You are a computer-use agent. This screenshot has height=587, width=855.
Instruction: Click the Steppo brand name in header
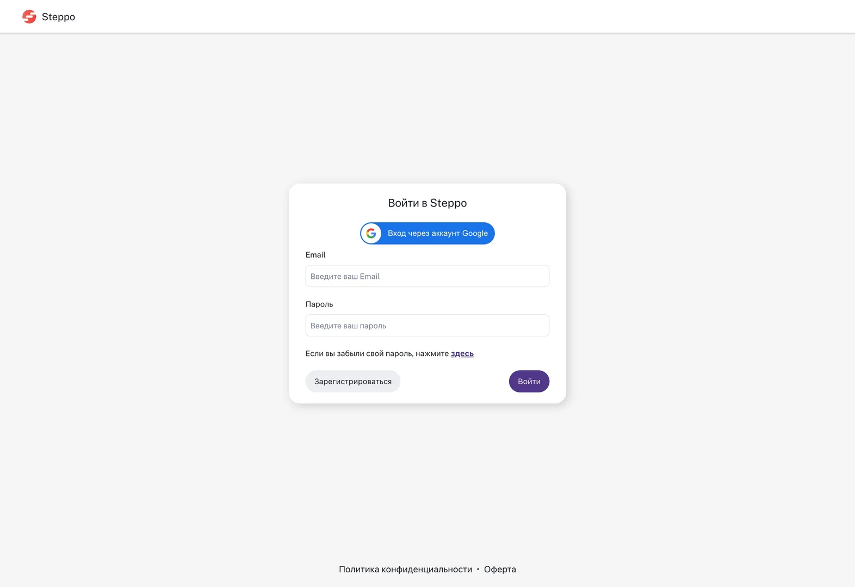(58, 17)
